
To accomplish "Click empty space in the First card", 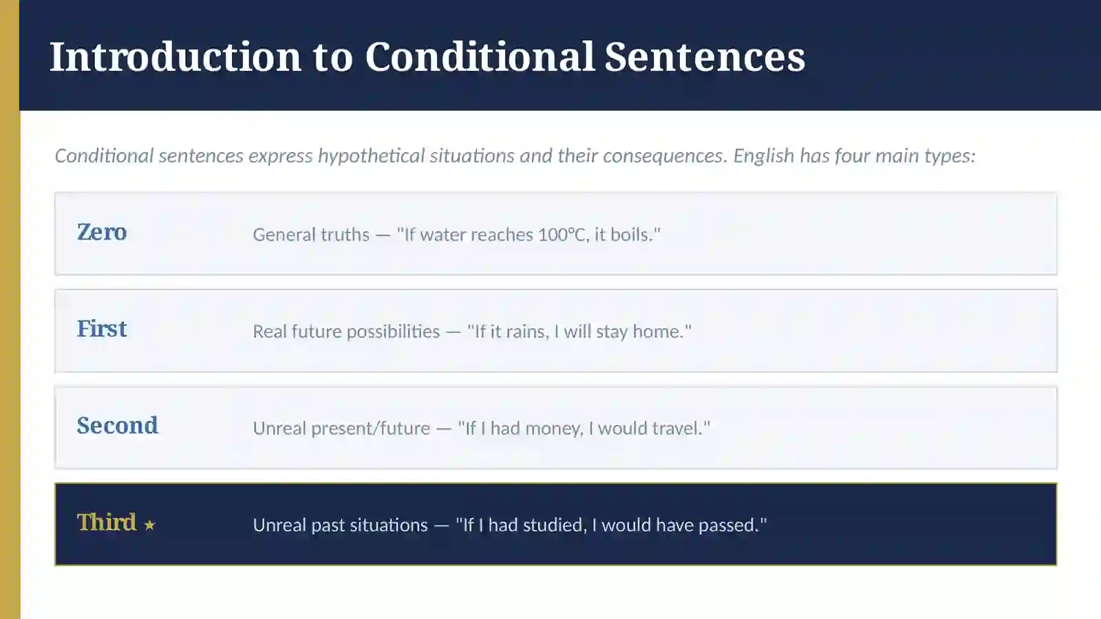I will (874, 331).
